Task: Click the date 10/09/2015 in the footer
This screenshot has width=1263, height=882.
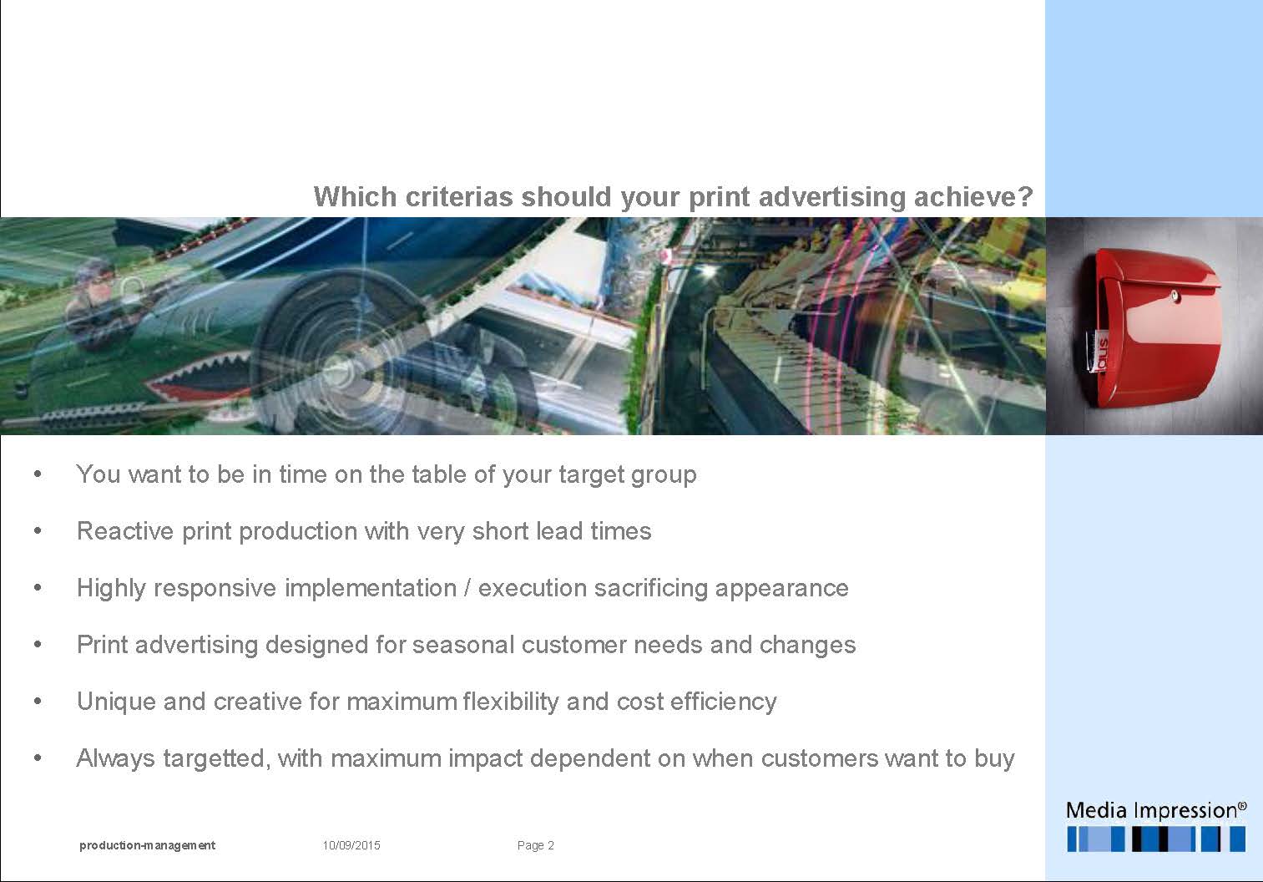Action: 351,845
